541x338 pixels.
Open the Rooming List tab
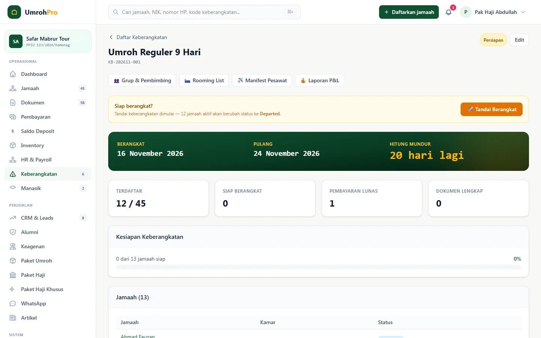(x=204, y=80)
